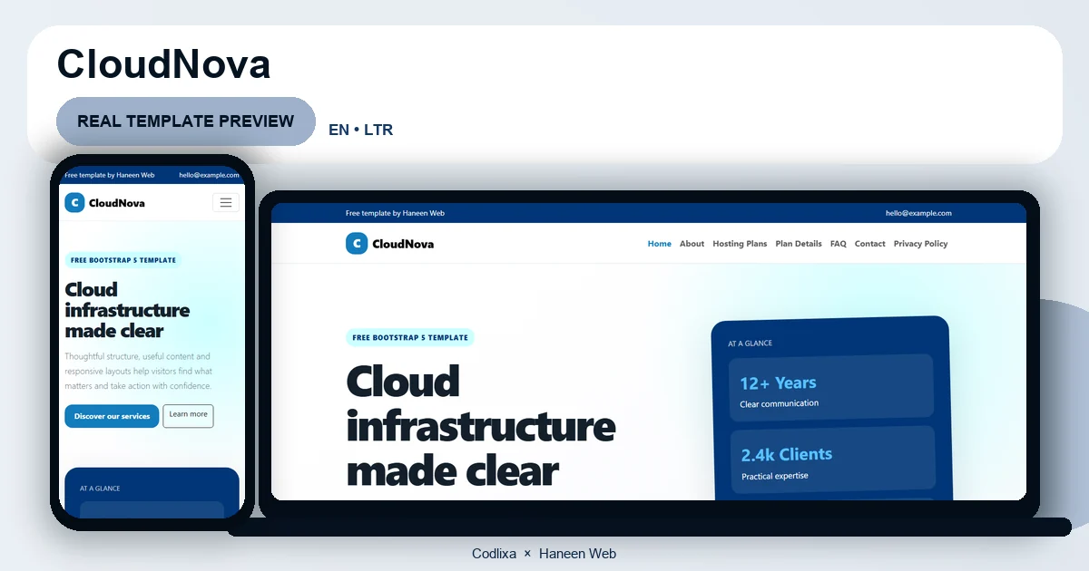This screenshot has height=571, width=1089.
Task: Click the CloudNova brand name in mobile navbar
Action: 117,203
